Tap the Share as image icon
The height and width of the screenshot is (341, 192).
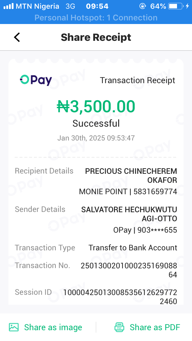[14, 327]
